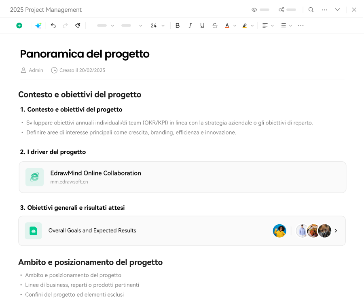Open the header three-dots more menu
The width and height of the screenshot is (364, 308).
pos(324,10)
